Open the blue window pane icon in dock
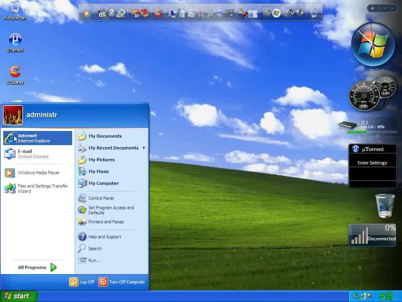402x302 pixels. pyautogui.click(x=252, y=14)
